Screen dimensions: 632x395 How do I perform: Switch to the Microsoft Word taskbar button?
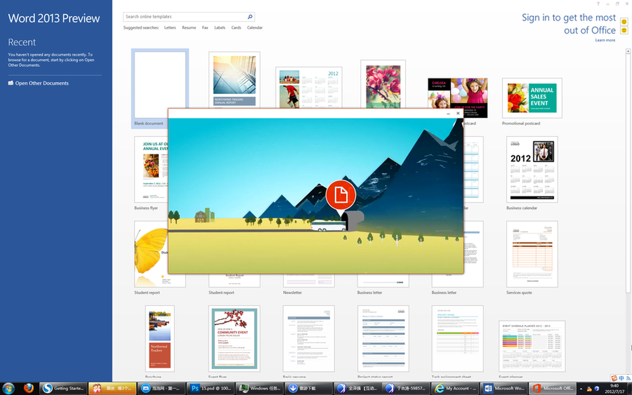[504, 389]
